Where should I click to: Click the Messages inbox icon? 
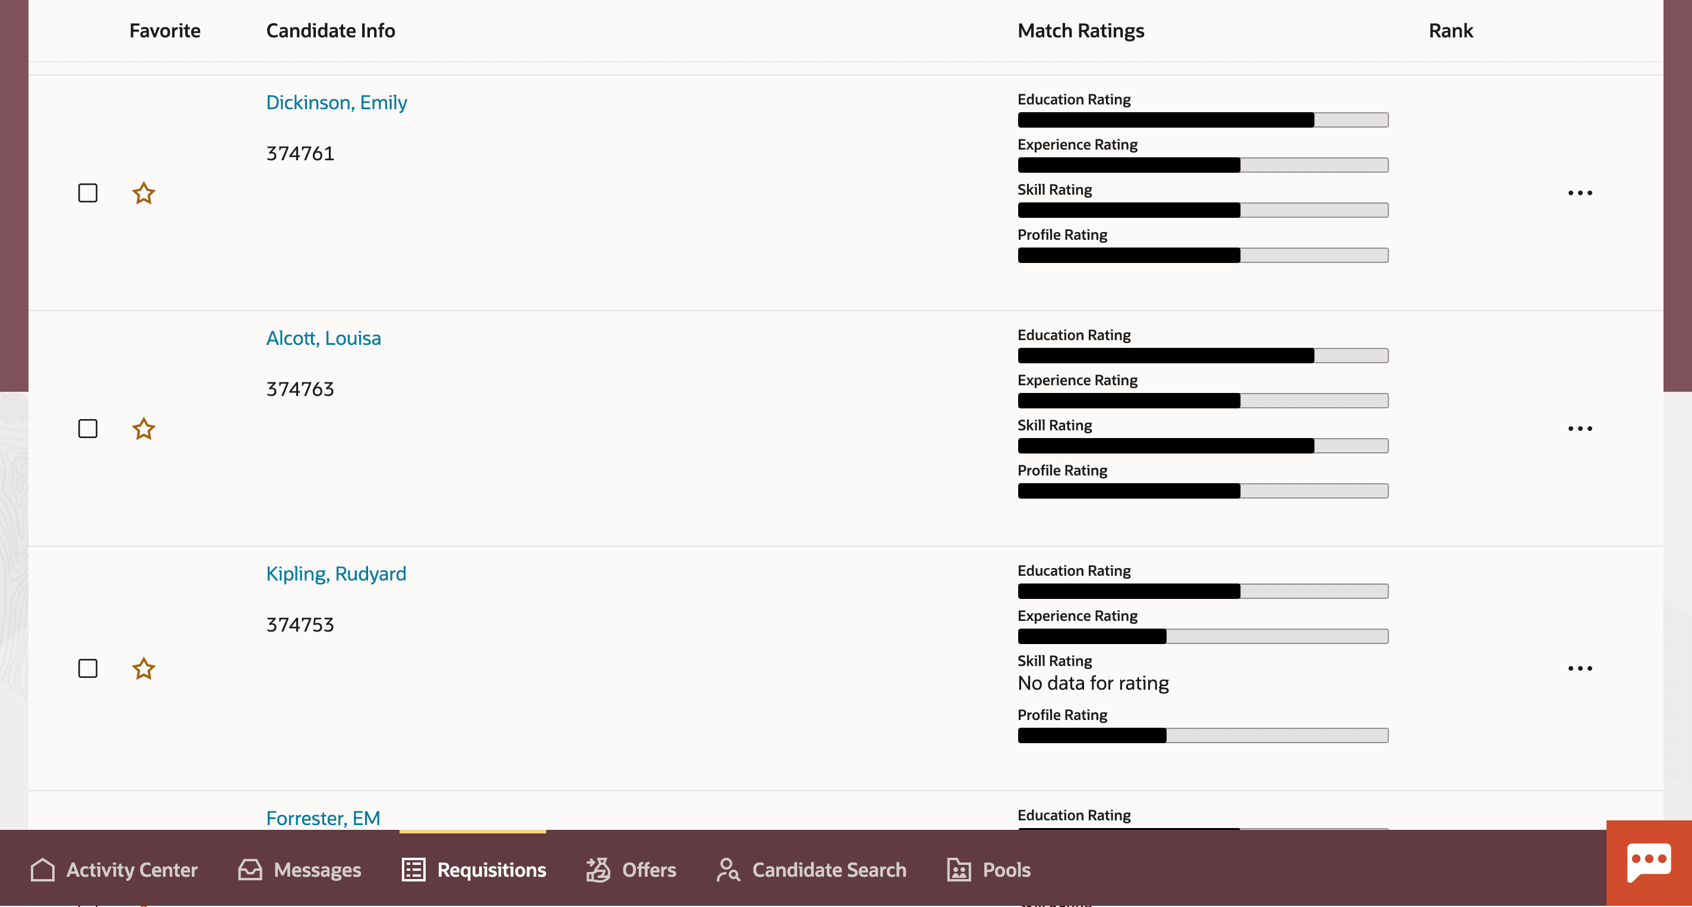click(251, 870)
